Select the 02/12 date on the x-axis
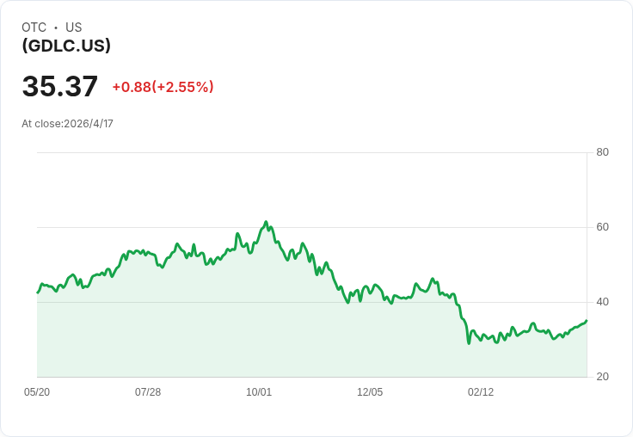The width and height of the screenshot is (633, 437). (x=481, y=392)
